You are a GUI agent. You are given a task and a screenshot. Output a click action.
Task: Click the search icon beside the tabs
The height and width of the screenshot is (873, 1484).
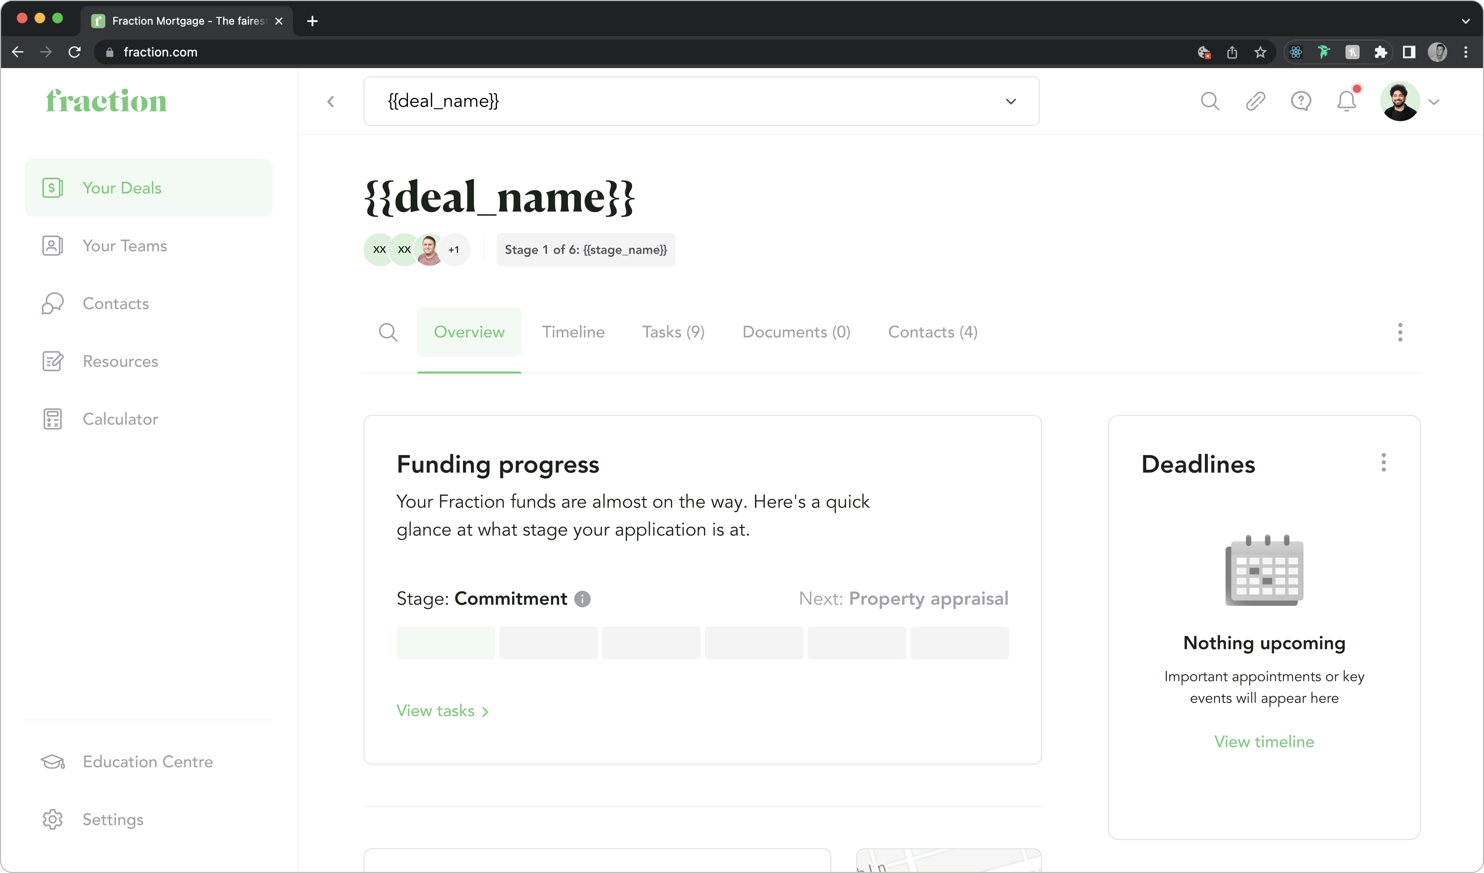point(388,332)
